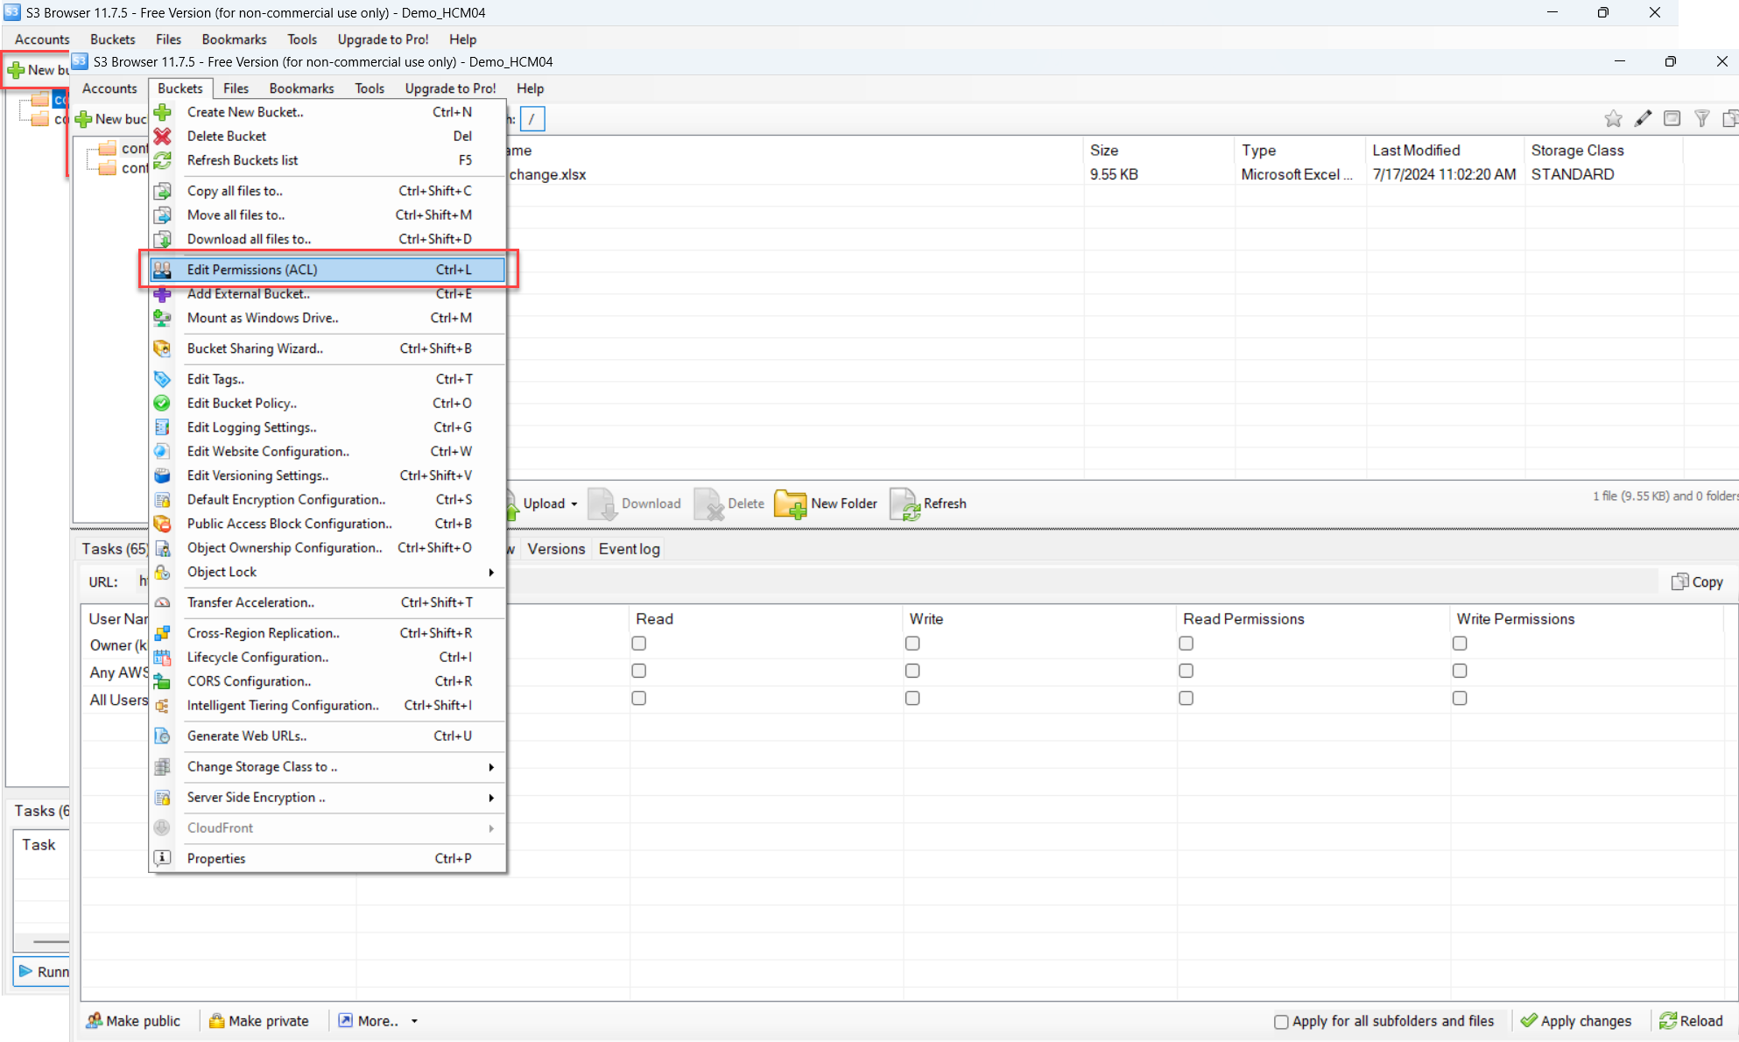The height and width of the screenshot is (1042, 1739).
Task: Check Write Permissions box in last row
Action: point(1460,698)
